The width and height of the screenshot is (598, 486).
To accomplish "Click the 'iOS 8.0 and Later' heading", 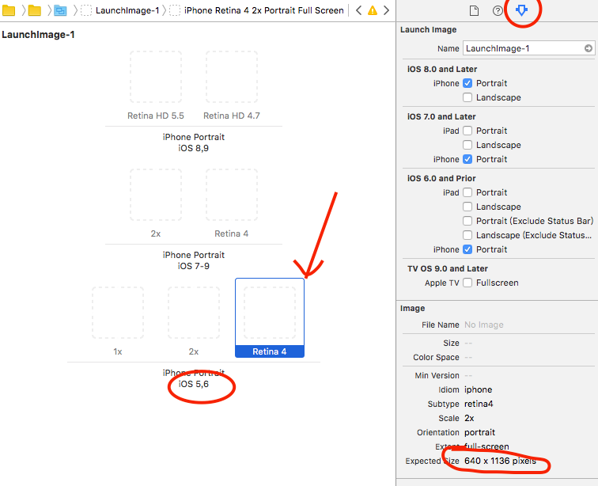I will [x=442, y=69].
